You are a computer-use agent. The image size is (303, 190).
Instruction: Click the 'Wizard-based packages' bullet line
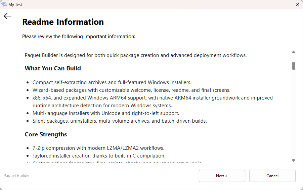131,90
